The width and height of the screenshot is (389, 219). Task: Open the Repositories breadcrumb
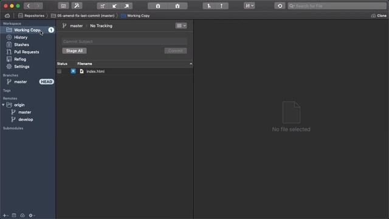[x=31, y=16]
